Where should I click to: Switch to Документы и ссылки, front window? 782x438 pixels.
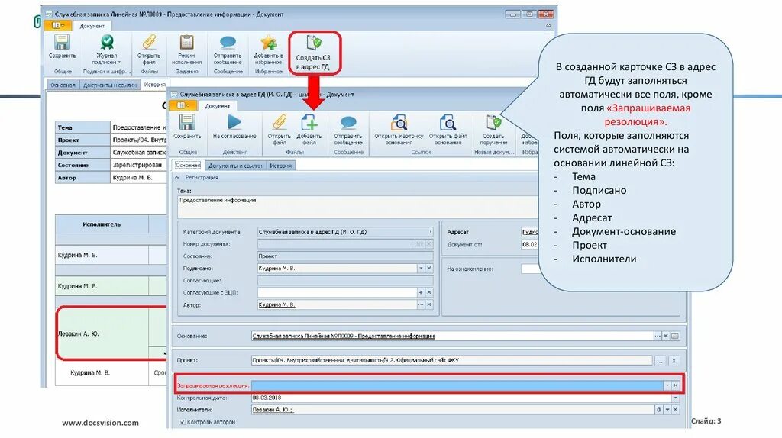[x=235, y=166]
